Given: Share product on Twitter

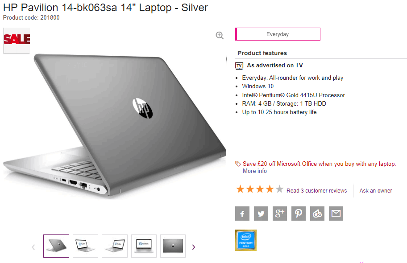Looking at the screenshot, I should pos(261,214).
